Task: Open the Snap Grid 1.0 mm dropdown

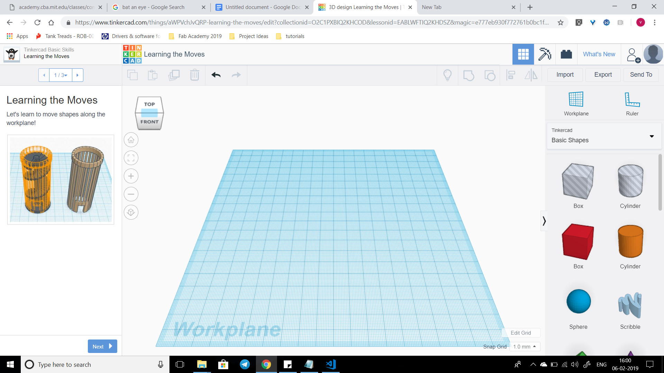Action: click(524, 346)
